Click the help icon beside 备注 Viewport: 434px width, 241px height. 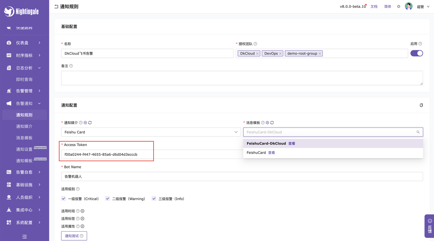[x=71, y=66]
